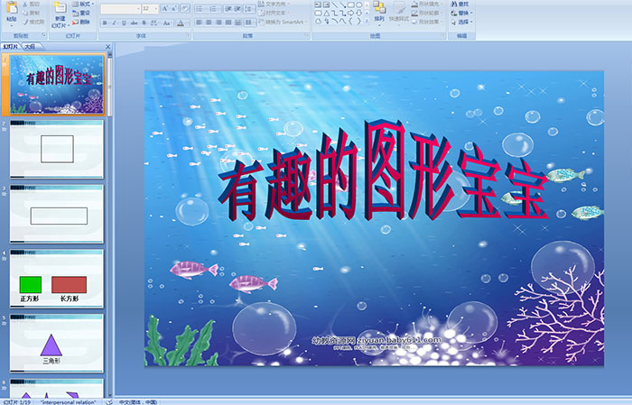The height and width of the screenshot is (405, 632).
Task: Close the slide thumbnail pane
Action: (x=108, y=47)
